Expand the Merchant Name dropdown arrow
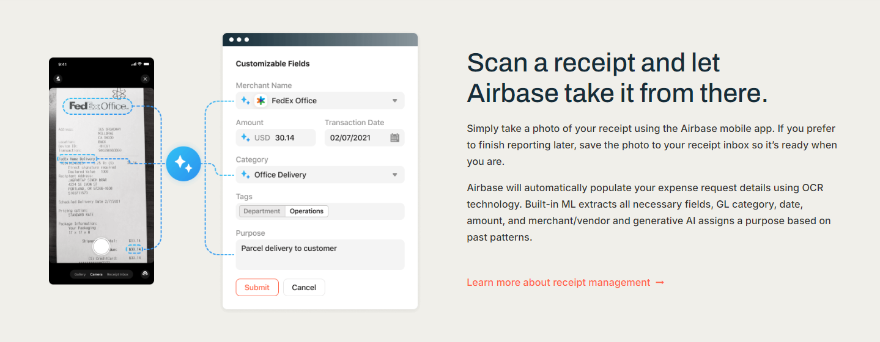Viewport: 880px width, 342px height. (395, 101)
